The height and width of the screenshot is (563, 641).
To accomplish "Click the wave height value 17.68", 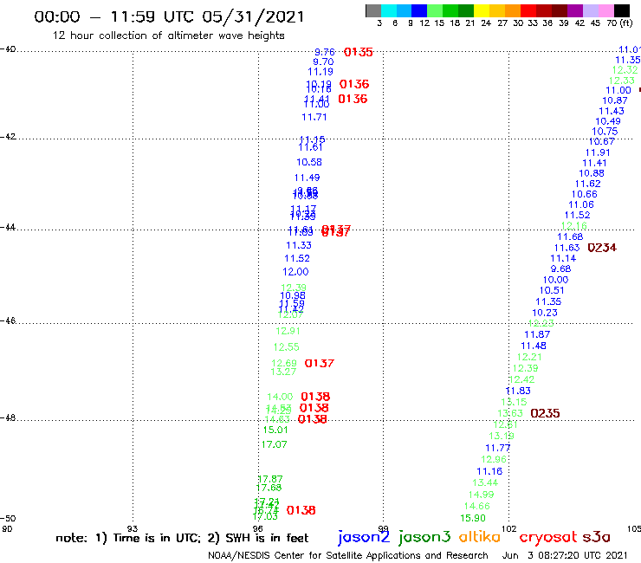I will coord(269,488).
